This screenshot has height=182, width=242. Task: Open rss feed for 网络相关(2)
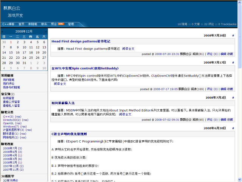pyautogui.click(x=23, y=137)
